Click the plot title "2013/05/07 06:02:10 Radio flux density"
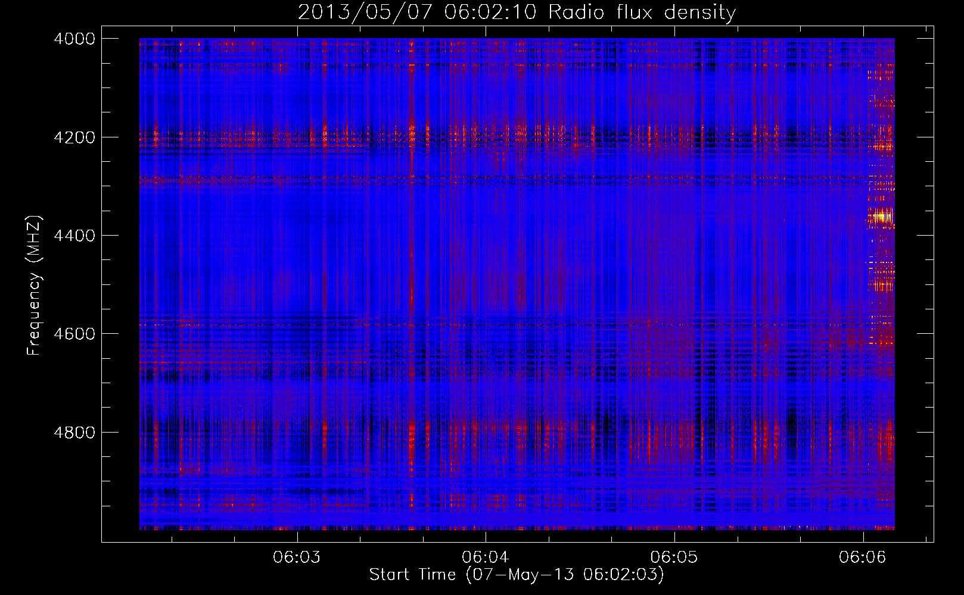Screen dimensions: 964x595 pos(517,12)
